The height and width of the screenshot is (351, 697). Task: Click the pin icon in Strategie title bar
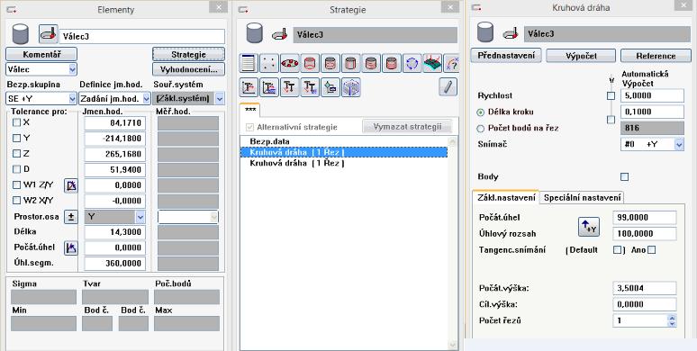[x=243, y=9]
